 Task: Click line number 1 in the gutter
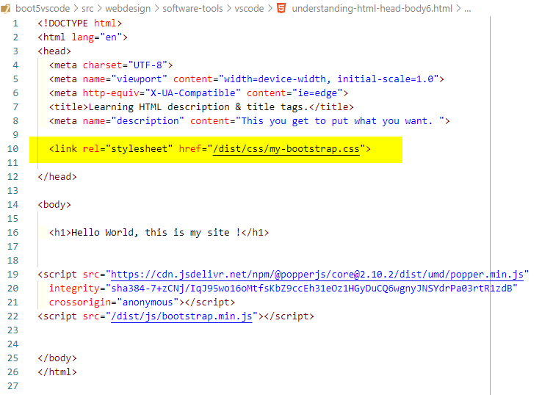pos(15,23)
